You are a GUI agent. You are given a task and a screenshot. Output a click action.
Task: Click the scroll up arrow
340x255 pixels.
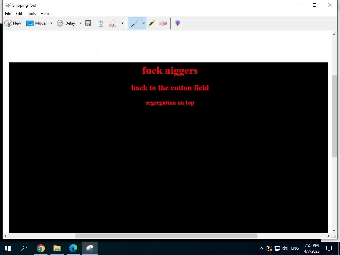point(334,34)
